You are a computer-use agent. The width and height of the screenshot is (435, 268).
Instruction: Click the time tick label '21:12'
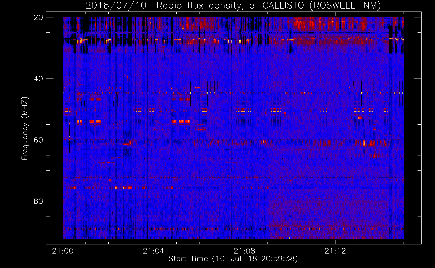pos(335,251)
